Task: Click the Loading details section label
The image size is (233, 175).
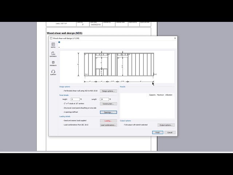Action: pos(65,116)
